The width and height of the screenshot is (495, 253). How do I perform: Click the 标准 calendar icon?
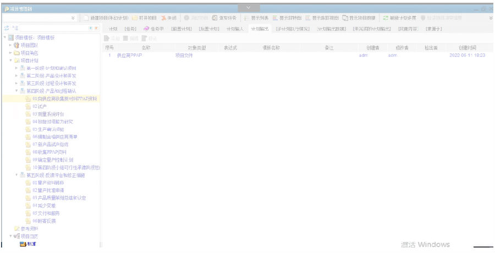coord(23,244)
